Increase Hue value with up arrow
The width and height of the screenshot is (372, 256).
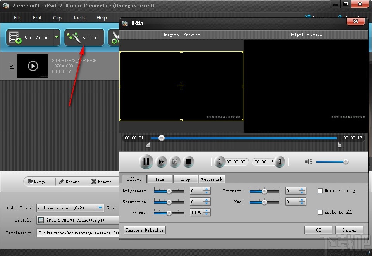302,200
